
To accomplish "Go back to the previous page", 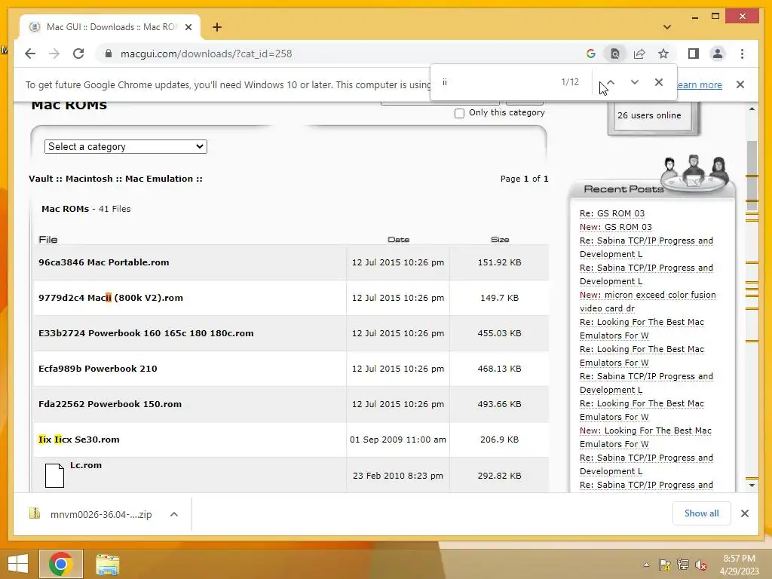I will pos(30,54).
